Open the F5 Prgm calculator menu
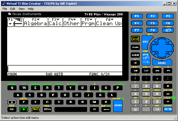The width and height of the screenshot is (178, 121). click(x=88, y=22)
